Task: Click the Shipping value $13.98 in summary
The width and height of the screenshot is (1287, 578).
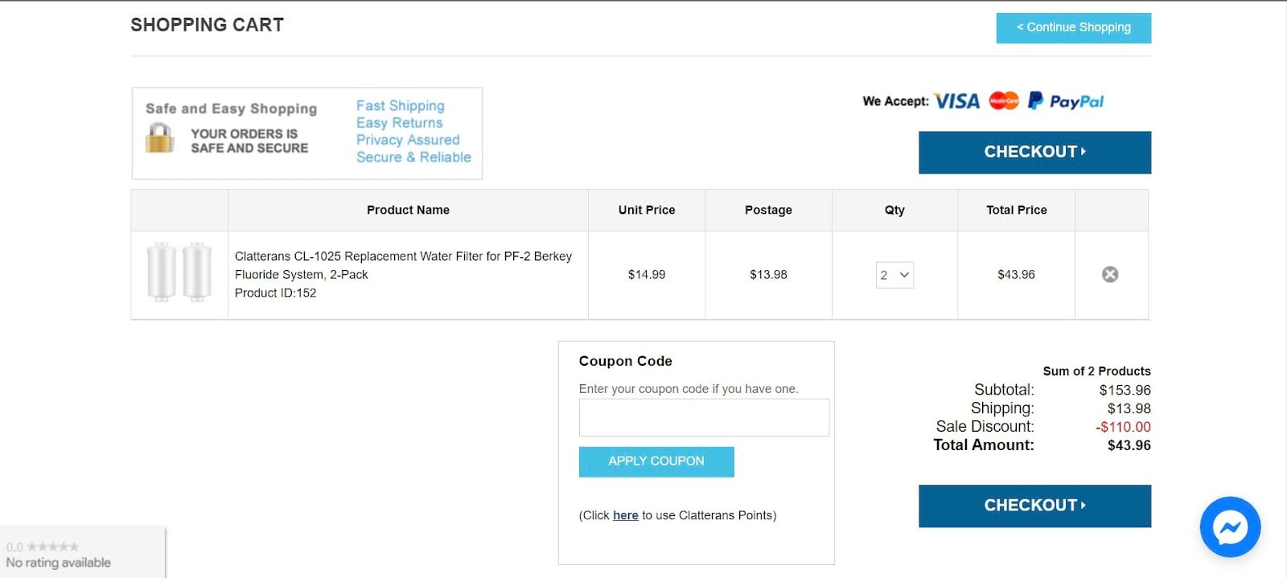Action: (x=1129, y=409)
